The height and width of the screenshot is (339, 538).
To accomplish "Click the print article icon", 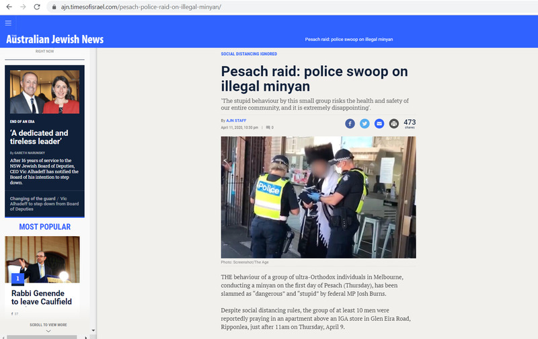I will point(394,124).
